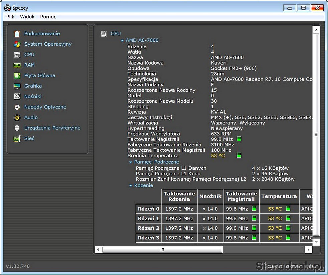
Task: Click the 'v1.32.740' version text
Action: pyautogui.click(x=18, y=266)
